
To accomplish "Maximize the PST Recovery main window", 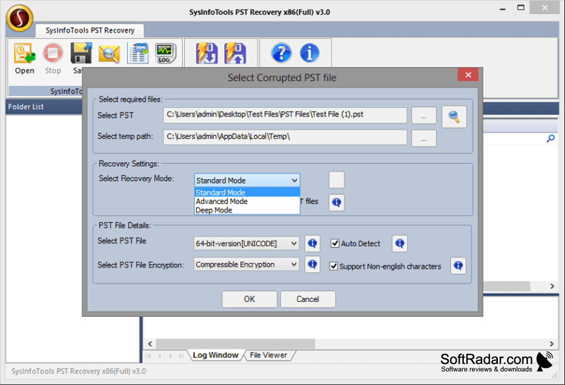I will [521, 8].
